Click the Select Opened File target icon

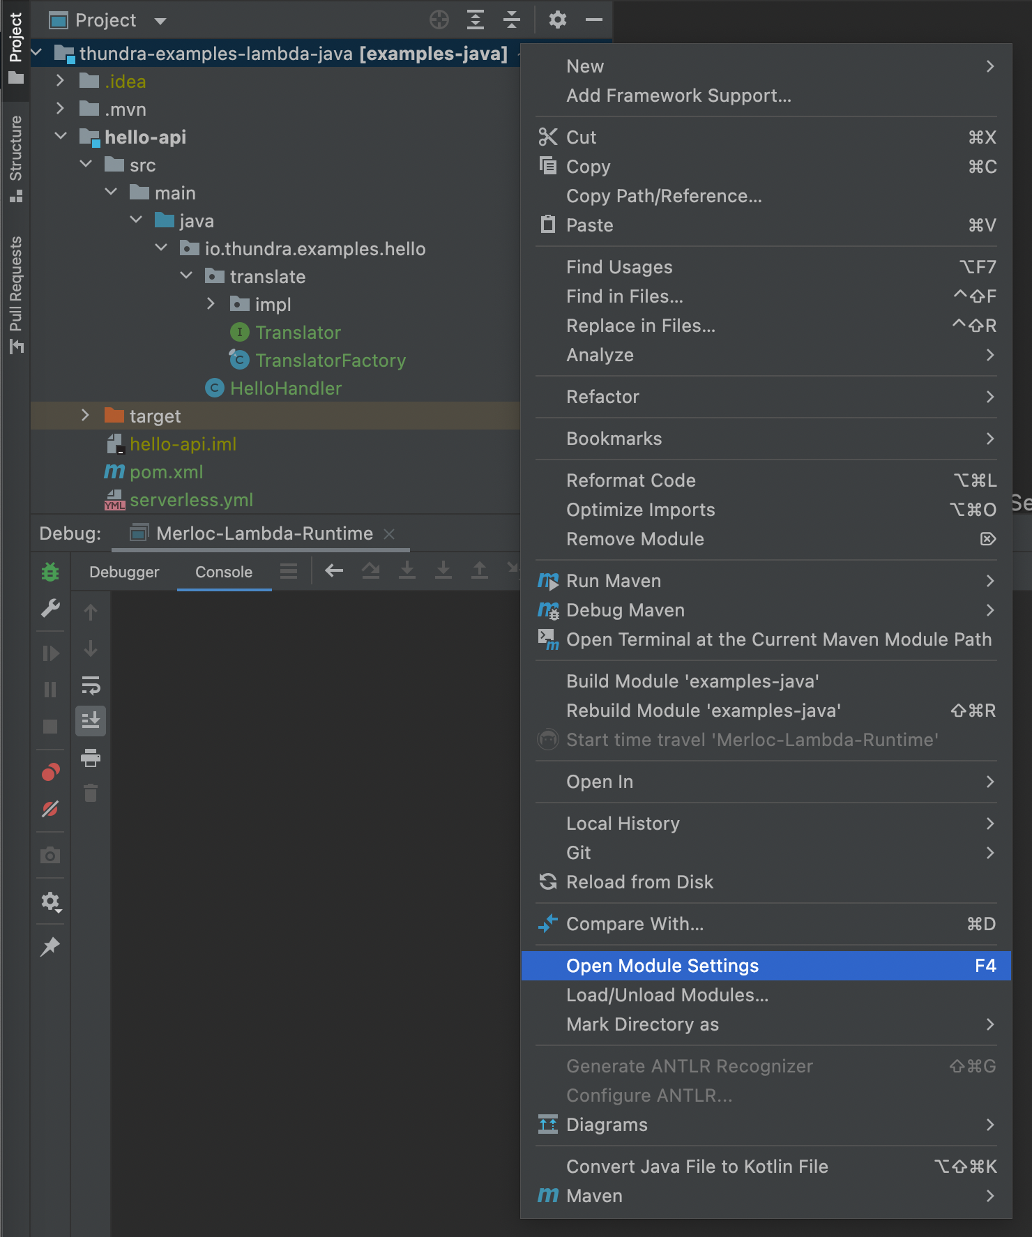tap(439, 20)
